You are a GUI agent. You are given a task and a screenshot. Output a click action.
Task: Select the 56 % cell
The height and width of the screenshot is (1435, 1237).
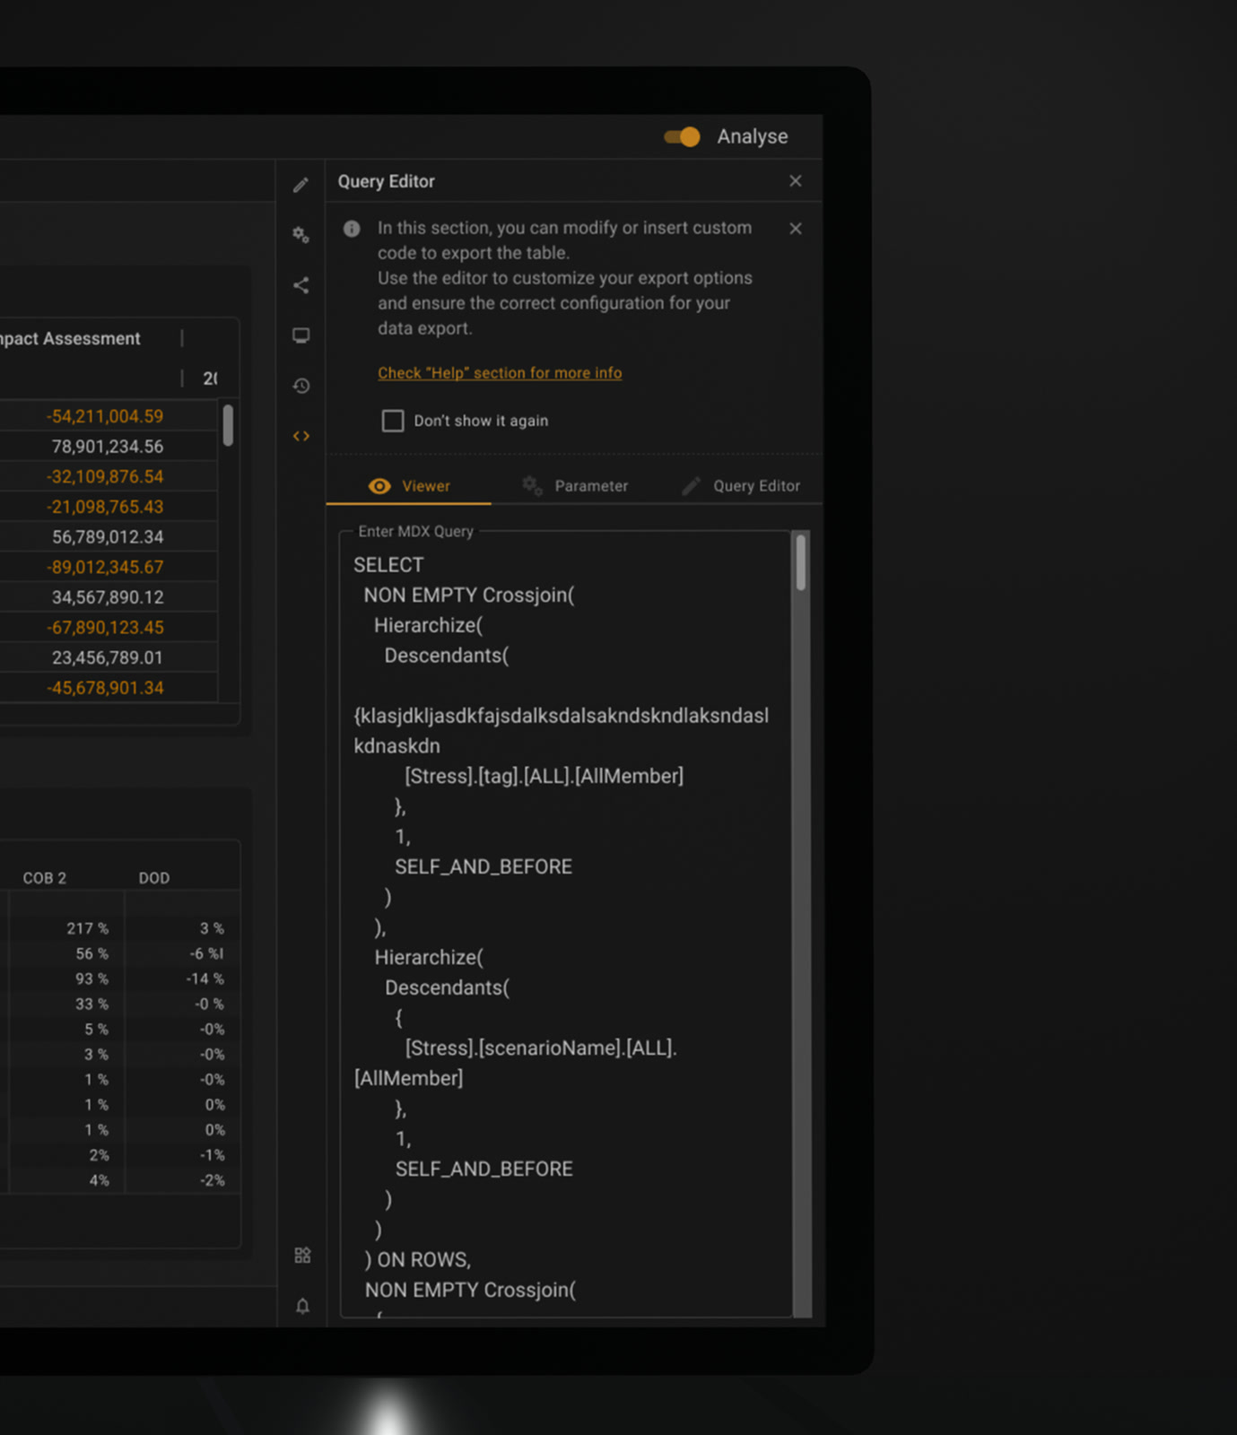click(92, 953)
